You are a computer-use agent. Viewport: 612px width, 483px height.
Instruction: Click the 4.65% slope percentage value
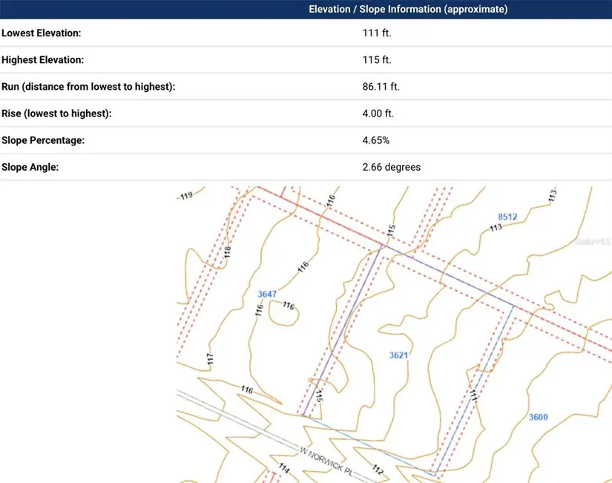click(375, 140)
